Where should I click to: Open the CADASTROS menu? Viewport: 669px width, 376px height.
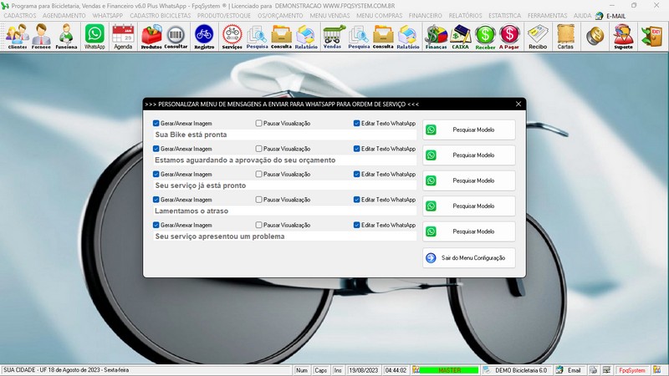(x=20, y=16)
